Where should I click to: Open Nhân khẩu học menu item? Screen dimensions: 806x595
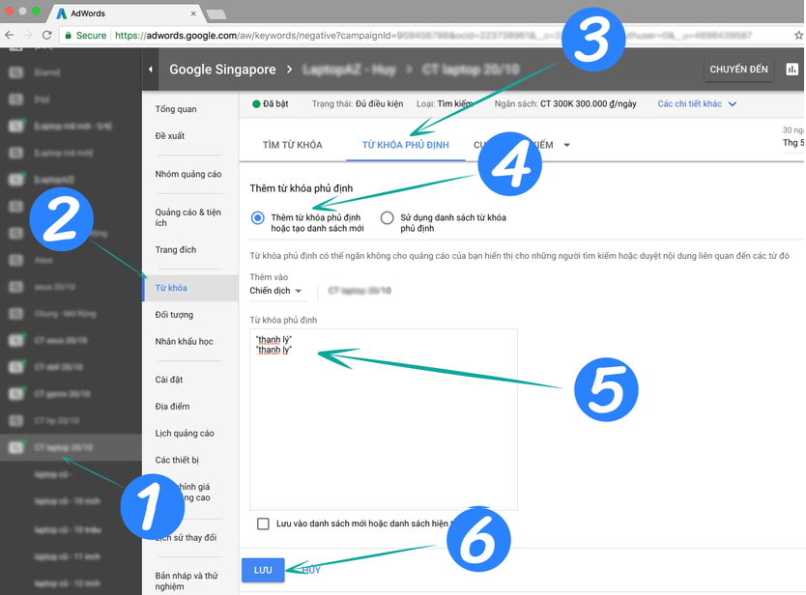[x=184, y=341]
